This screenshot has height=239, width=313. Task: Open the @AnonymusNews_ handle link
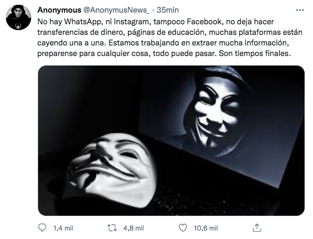(116, 10)
